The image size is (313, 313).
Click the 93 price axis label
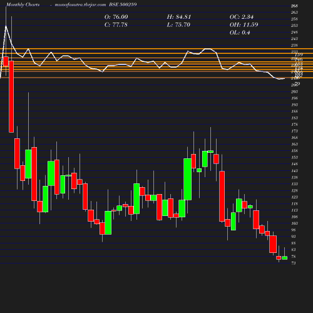coord(294,237)
